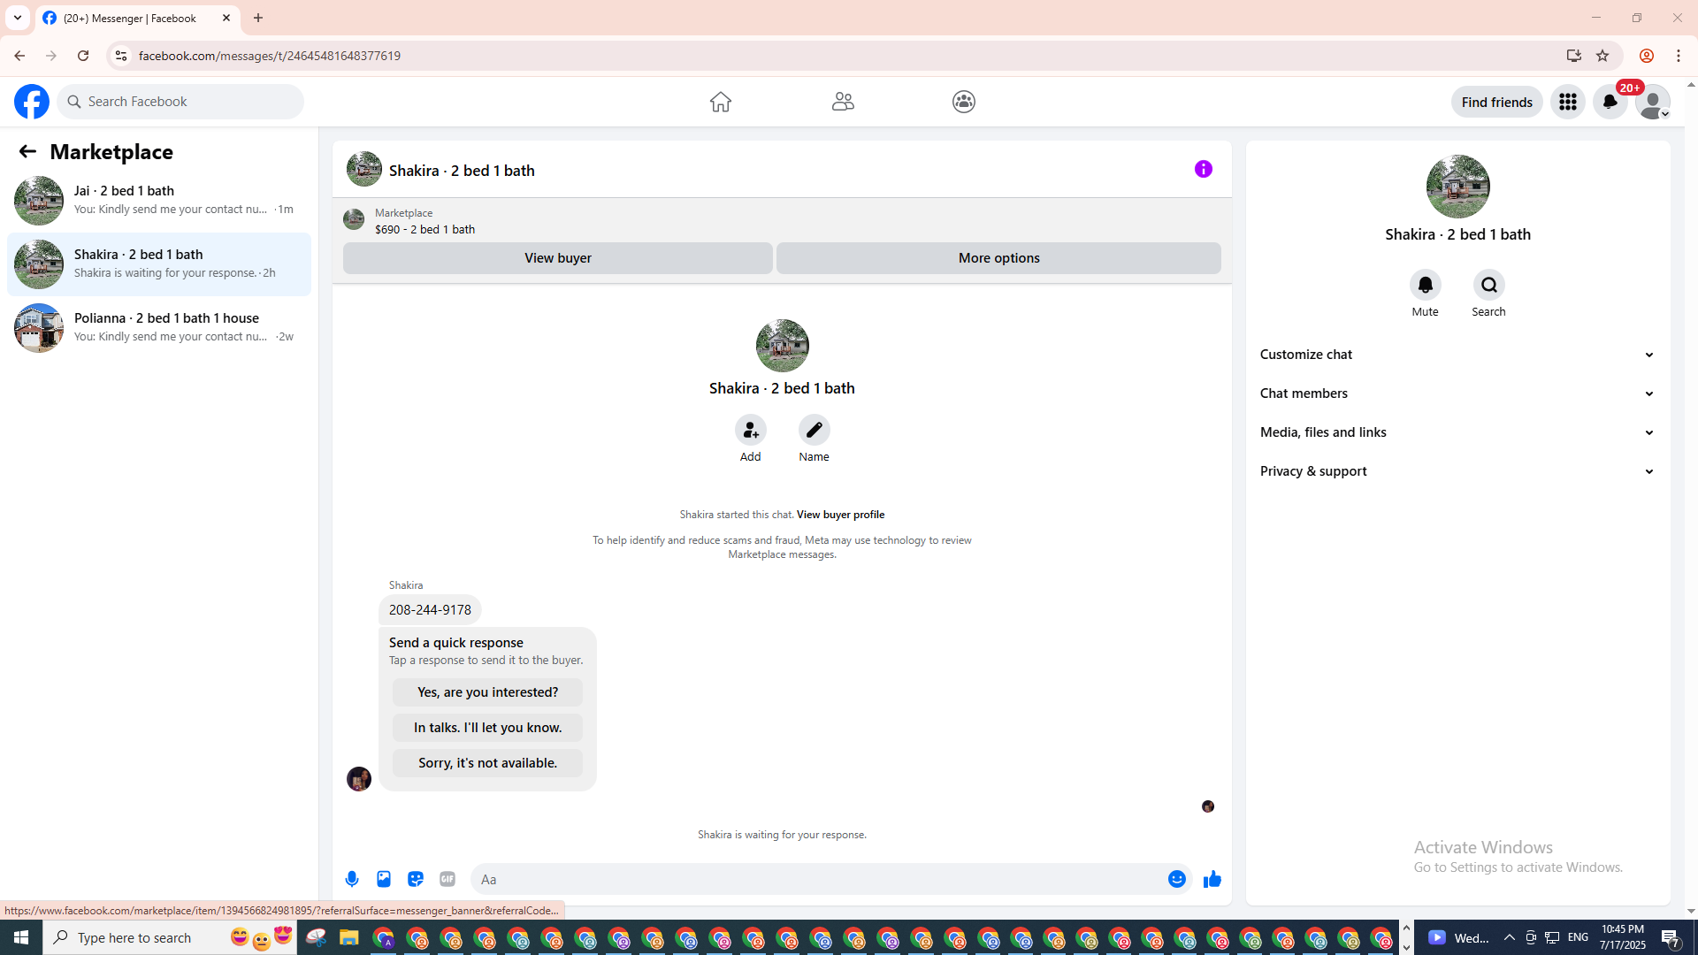Open conversation information icon
This screenshot has width=1698, height=955.
1204,169
